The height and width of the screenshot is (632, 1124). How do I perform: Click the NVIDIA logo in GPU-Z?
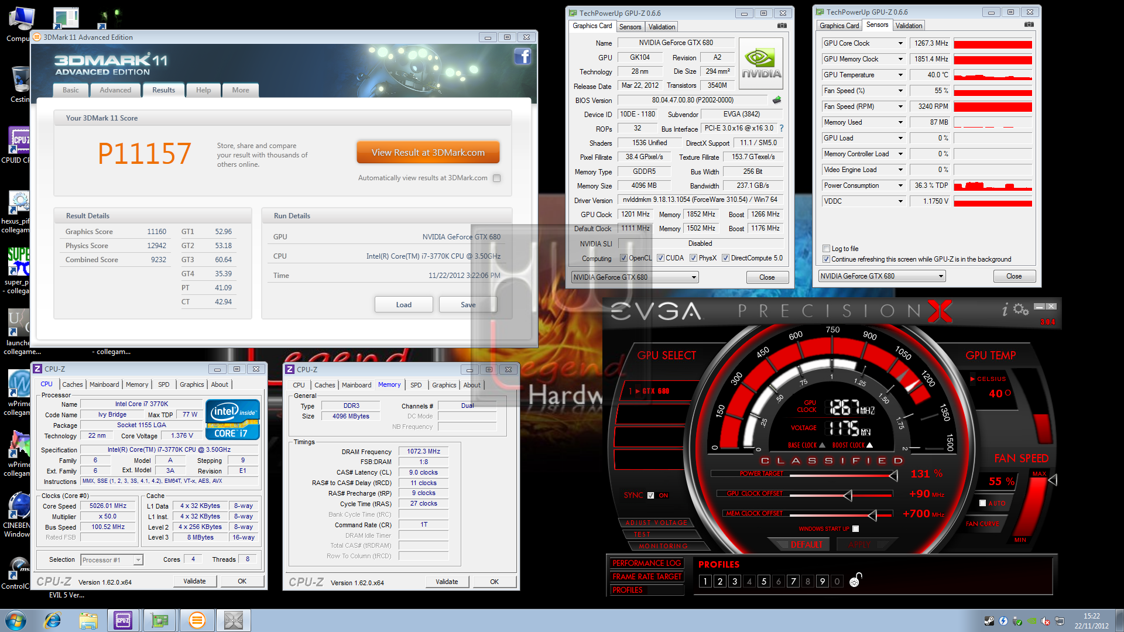[x=761, y=63]
